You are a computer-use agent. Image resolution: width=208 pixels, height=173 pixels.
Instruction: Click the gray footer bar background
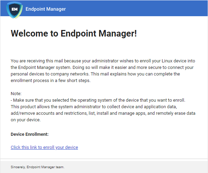tap(133, 167)
